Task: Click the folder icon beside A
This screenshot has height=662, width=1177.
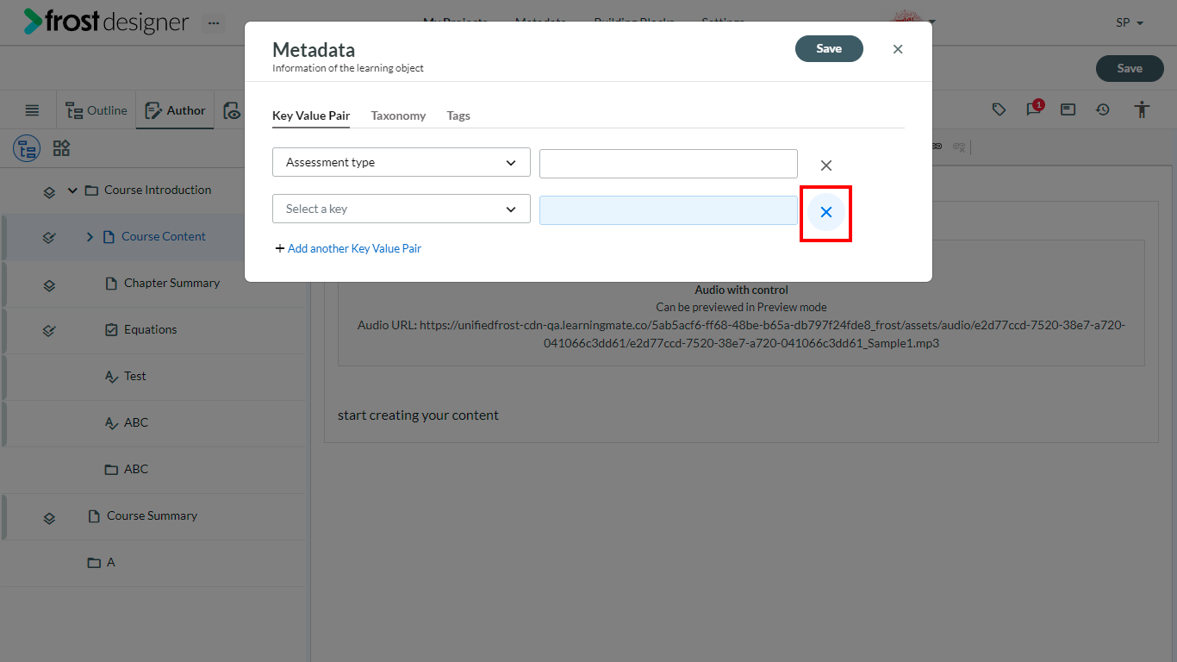Action: click(x=94, y=562)
